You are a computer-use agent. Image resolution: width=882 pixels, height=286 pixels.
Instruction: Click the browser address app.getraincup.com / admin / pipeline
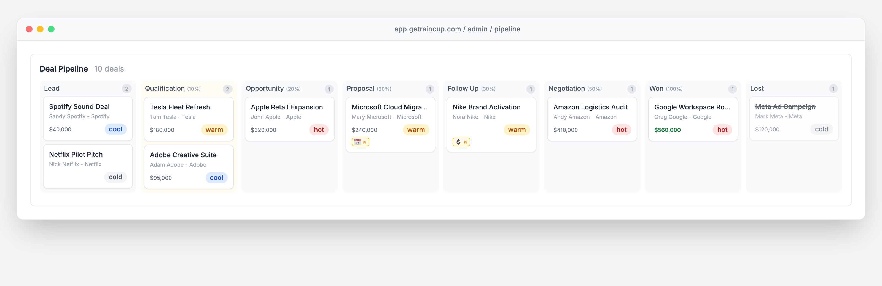457,29
